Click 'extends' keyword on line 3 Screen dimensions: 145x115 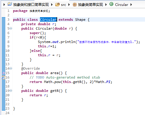(x=66, y=20)
